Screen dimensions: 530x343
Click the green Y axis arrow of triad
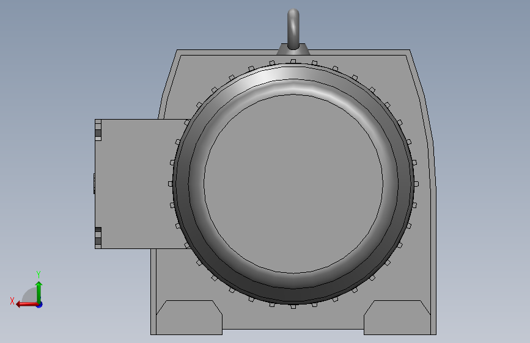pos(39,292)
